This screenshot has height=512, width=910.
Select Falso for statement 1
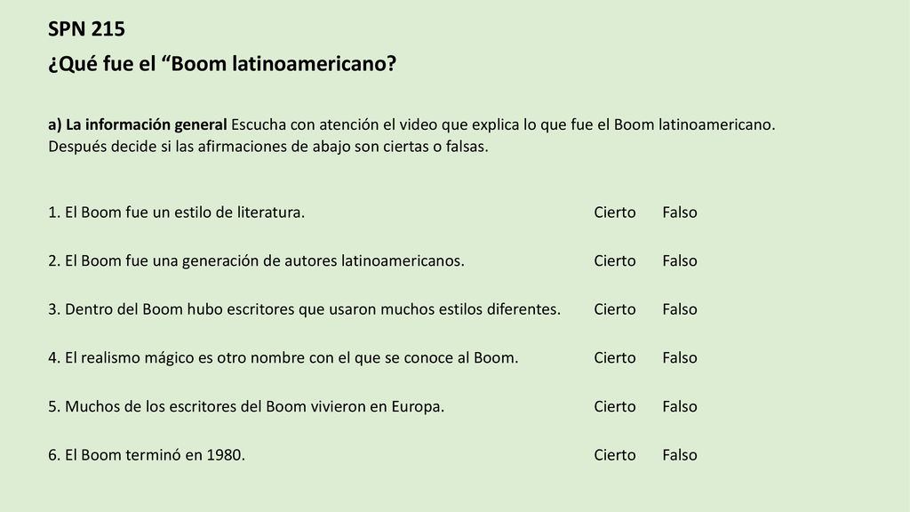[680, 212]
